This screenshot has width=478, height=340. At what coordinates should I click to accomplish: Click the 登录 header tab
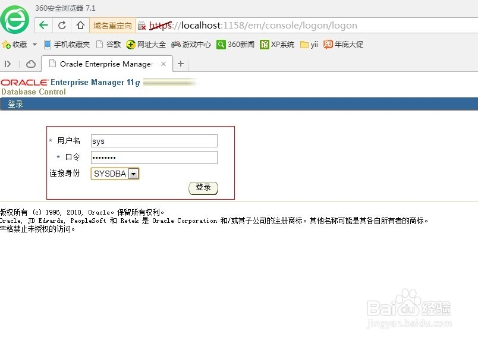pos(15,104)
